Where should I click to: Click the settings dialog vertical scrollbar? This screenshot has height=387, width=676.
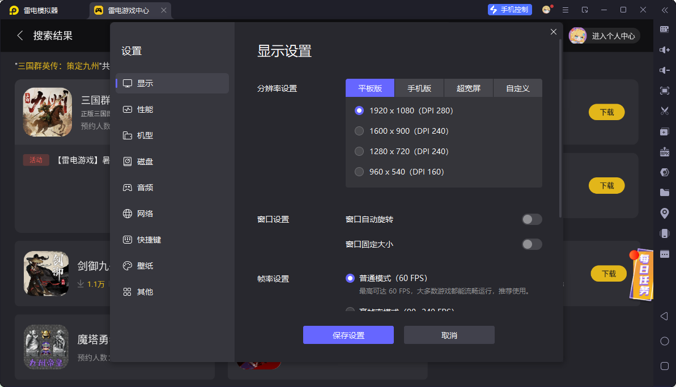tap(560, 129)
